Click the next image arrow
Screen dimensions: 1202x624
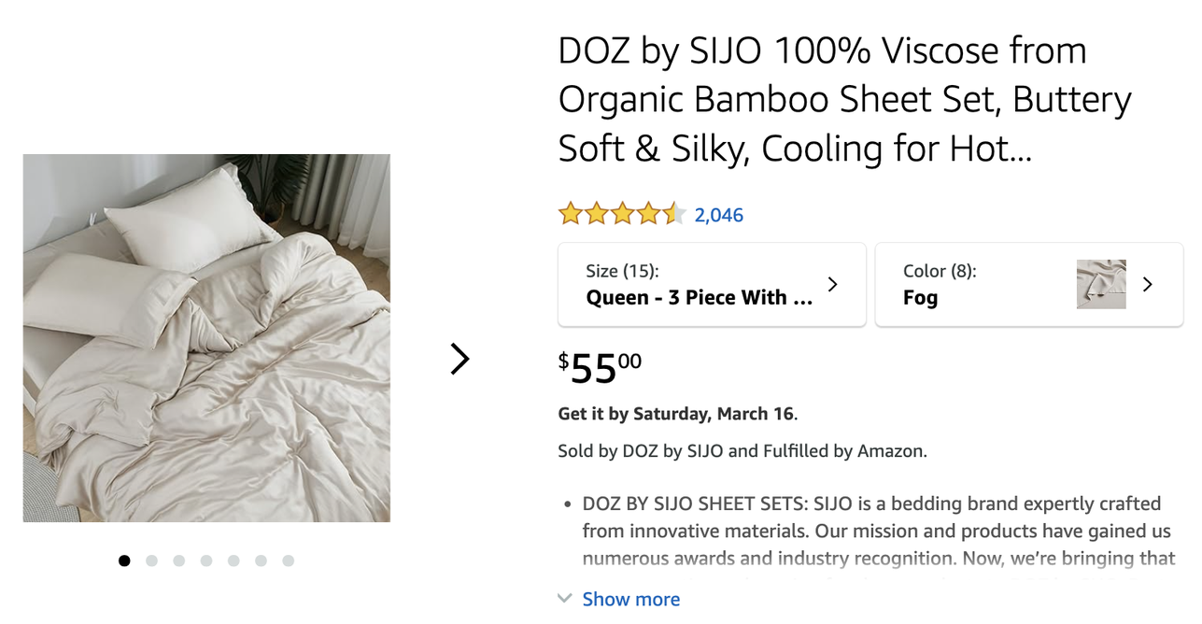460,359
